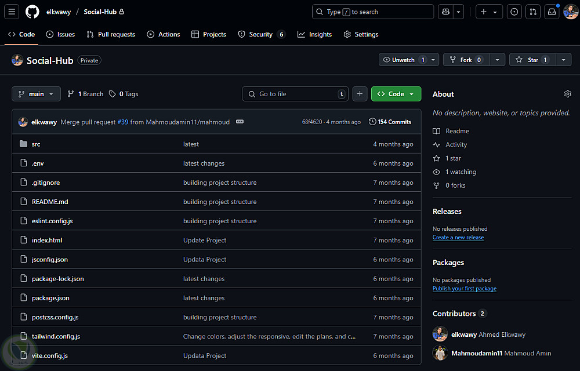View the 1 watching link
The height and width of the screenshot is (371, 580).
point(455,172)
